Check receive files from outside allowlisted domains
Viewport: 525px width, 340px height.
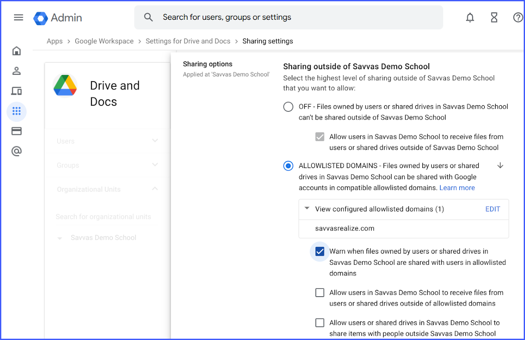[320, 293]
